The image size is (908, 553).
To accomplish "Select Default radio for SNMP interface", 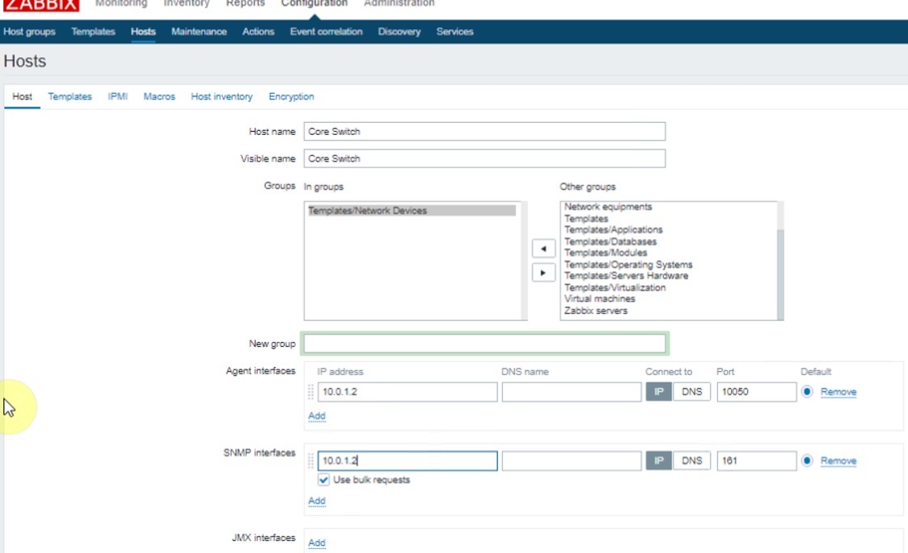I will point(807,461).
